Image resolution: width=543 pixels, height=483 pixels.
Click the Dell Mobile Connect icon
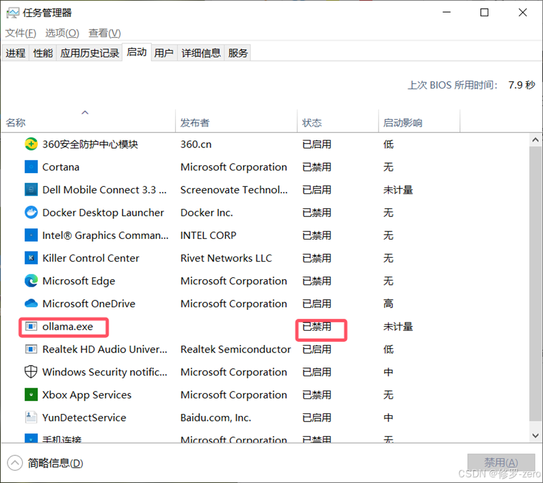point(31,189)
